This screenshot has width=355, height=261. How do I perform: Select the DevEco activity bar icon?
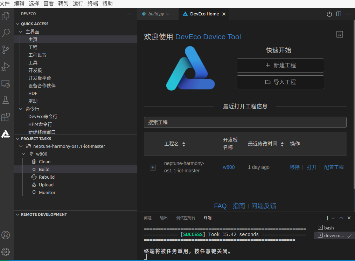pos(6,134)
